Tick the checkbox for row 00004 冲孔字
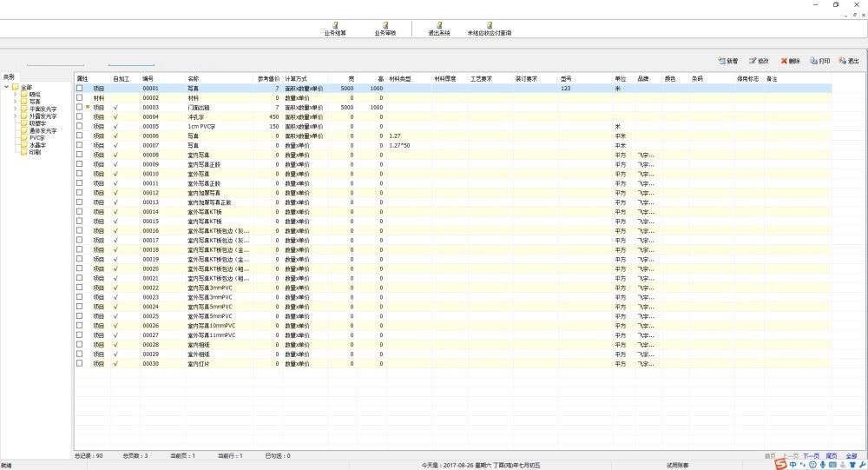This screenshot has width=868, height=470. (x=80, y=116)
